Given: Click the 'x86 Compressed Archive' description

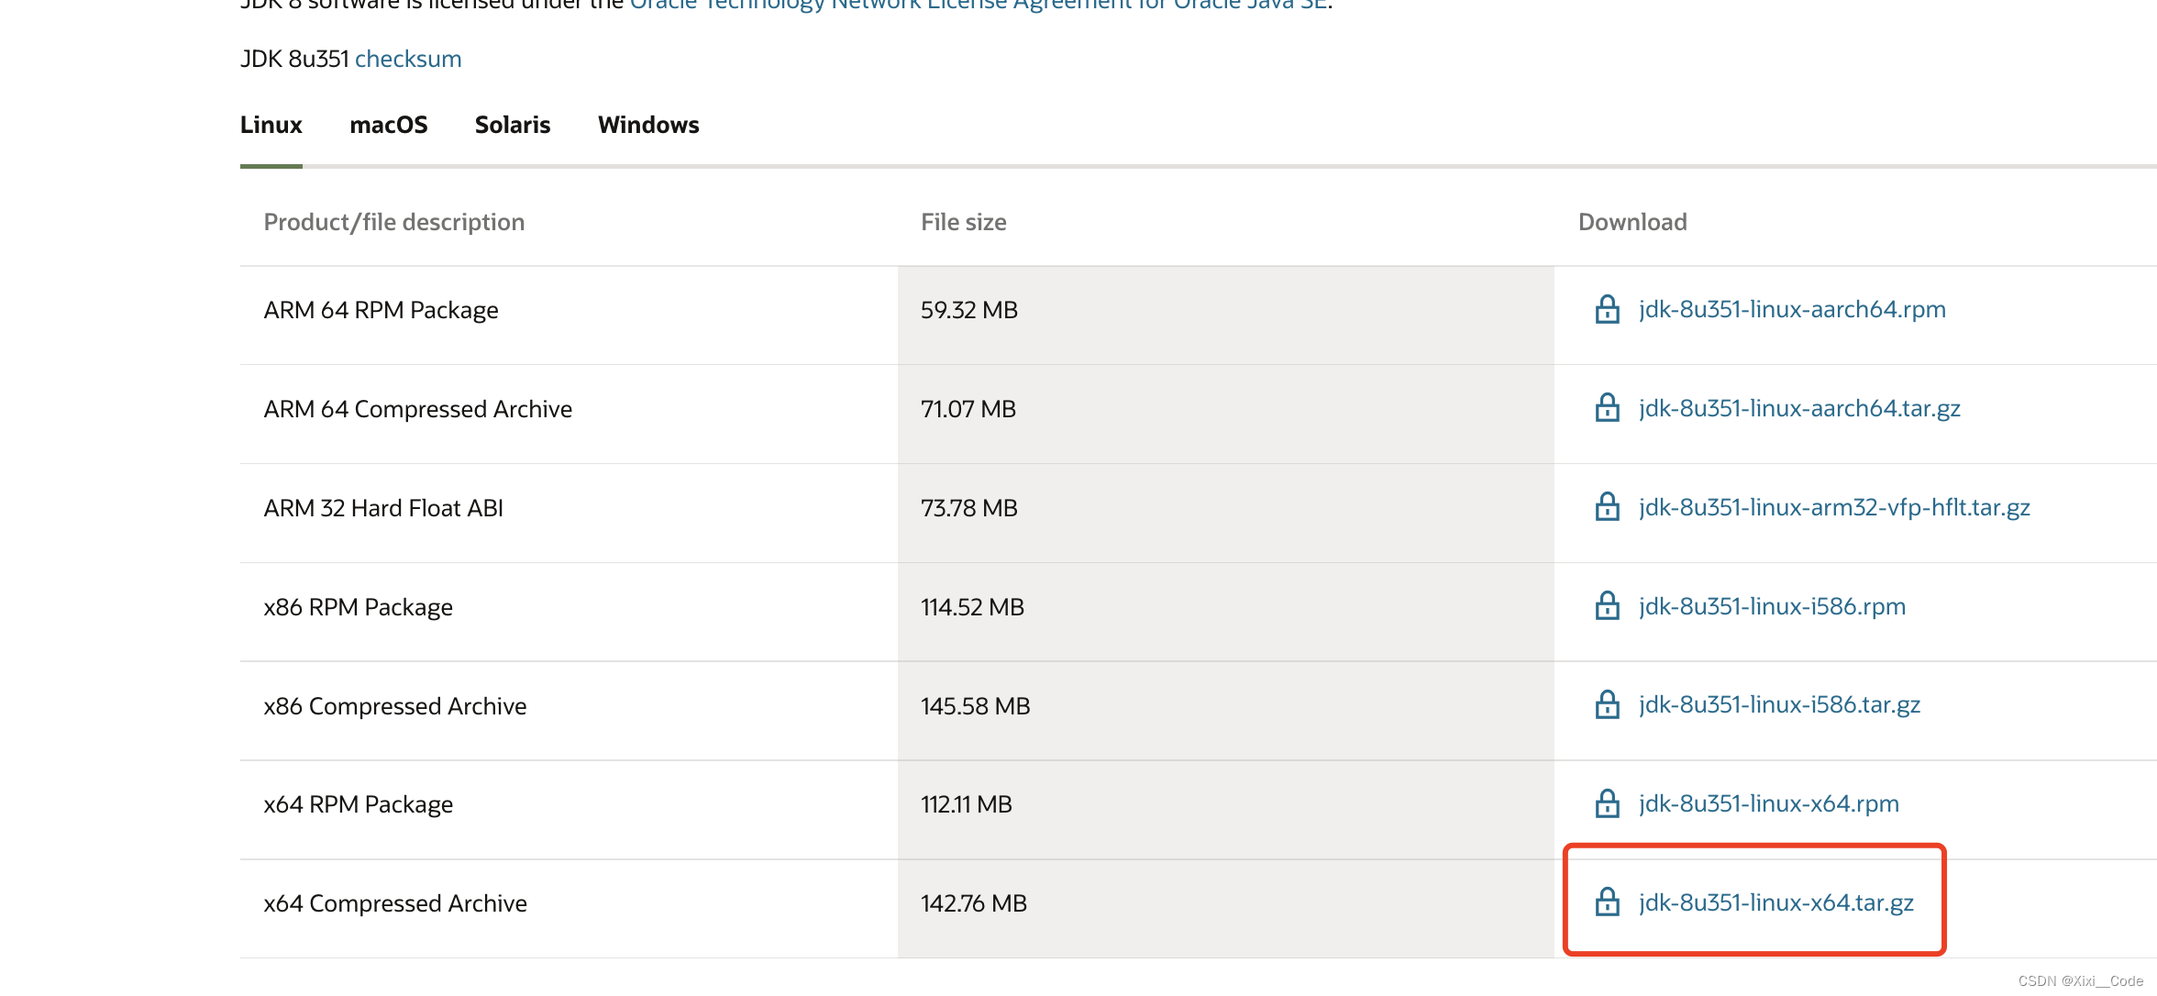Looking at the screenshot, I should click(394, 706).
